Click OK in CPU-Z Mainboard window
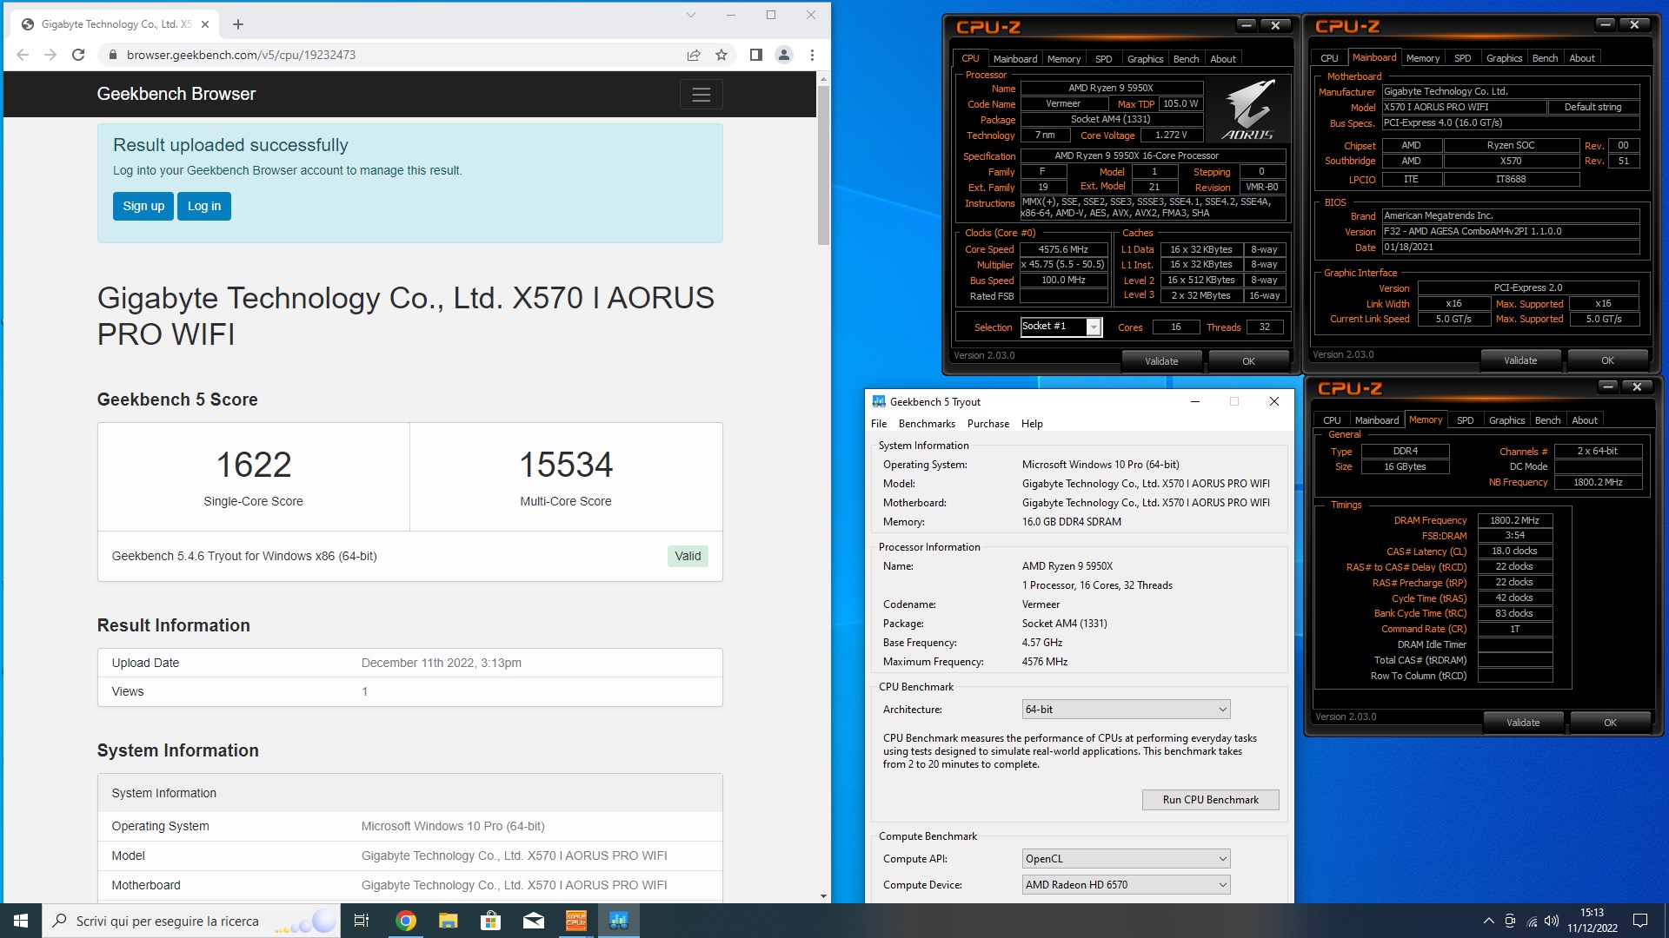The height and width of the screenshot is (938, 1669). pos(1607,360)
